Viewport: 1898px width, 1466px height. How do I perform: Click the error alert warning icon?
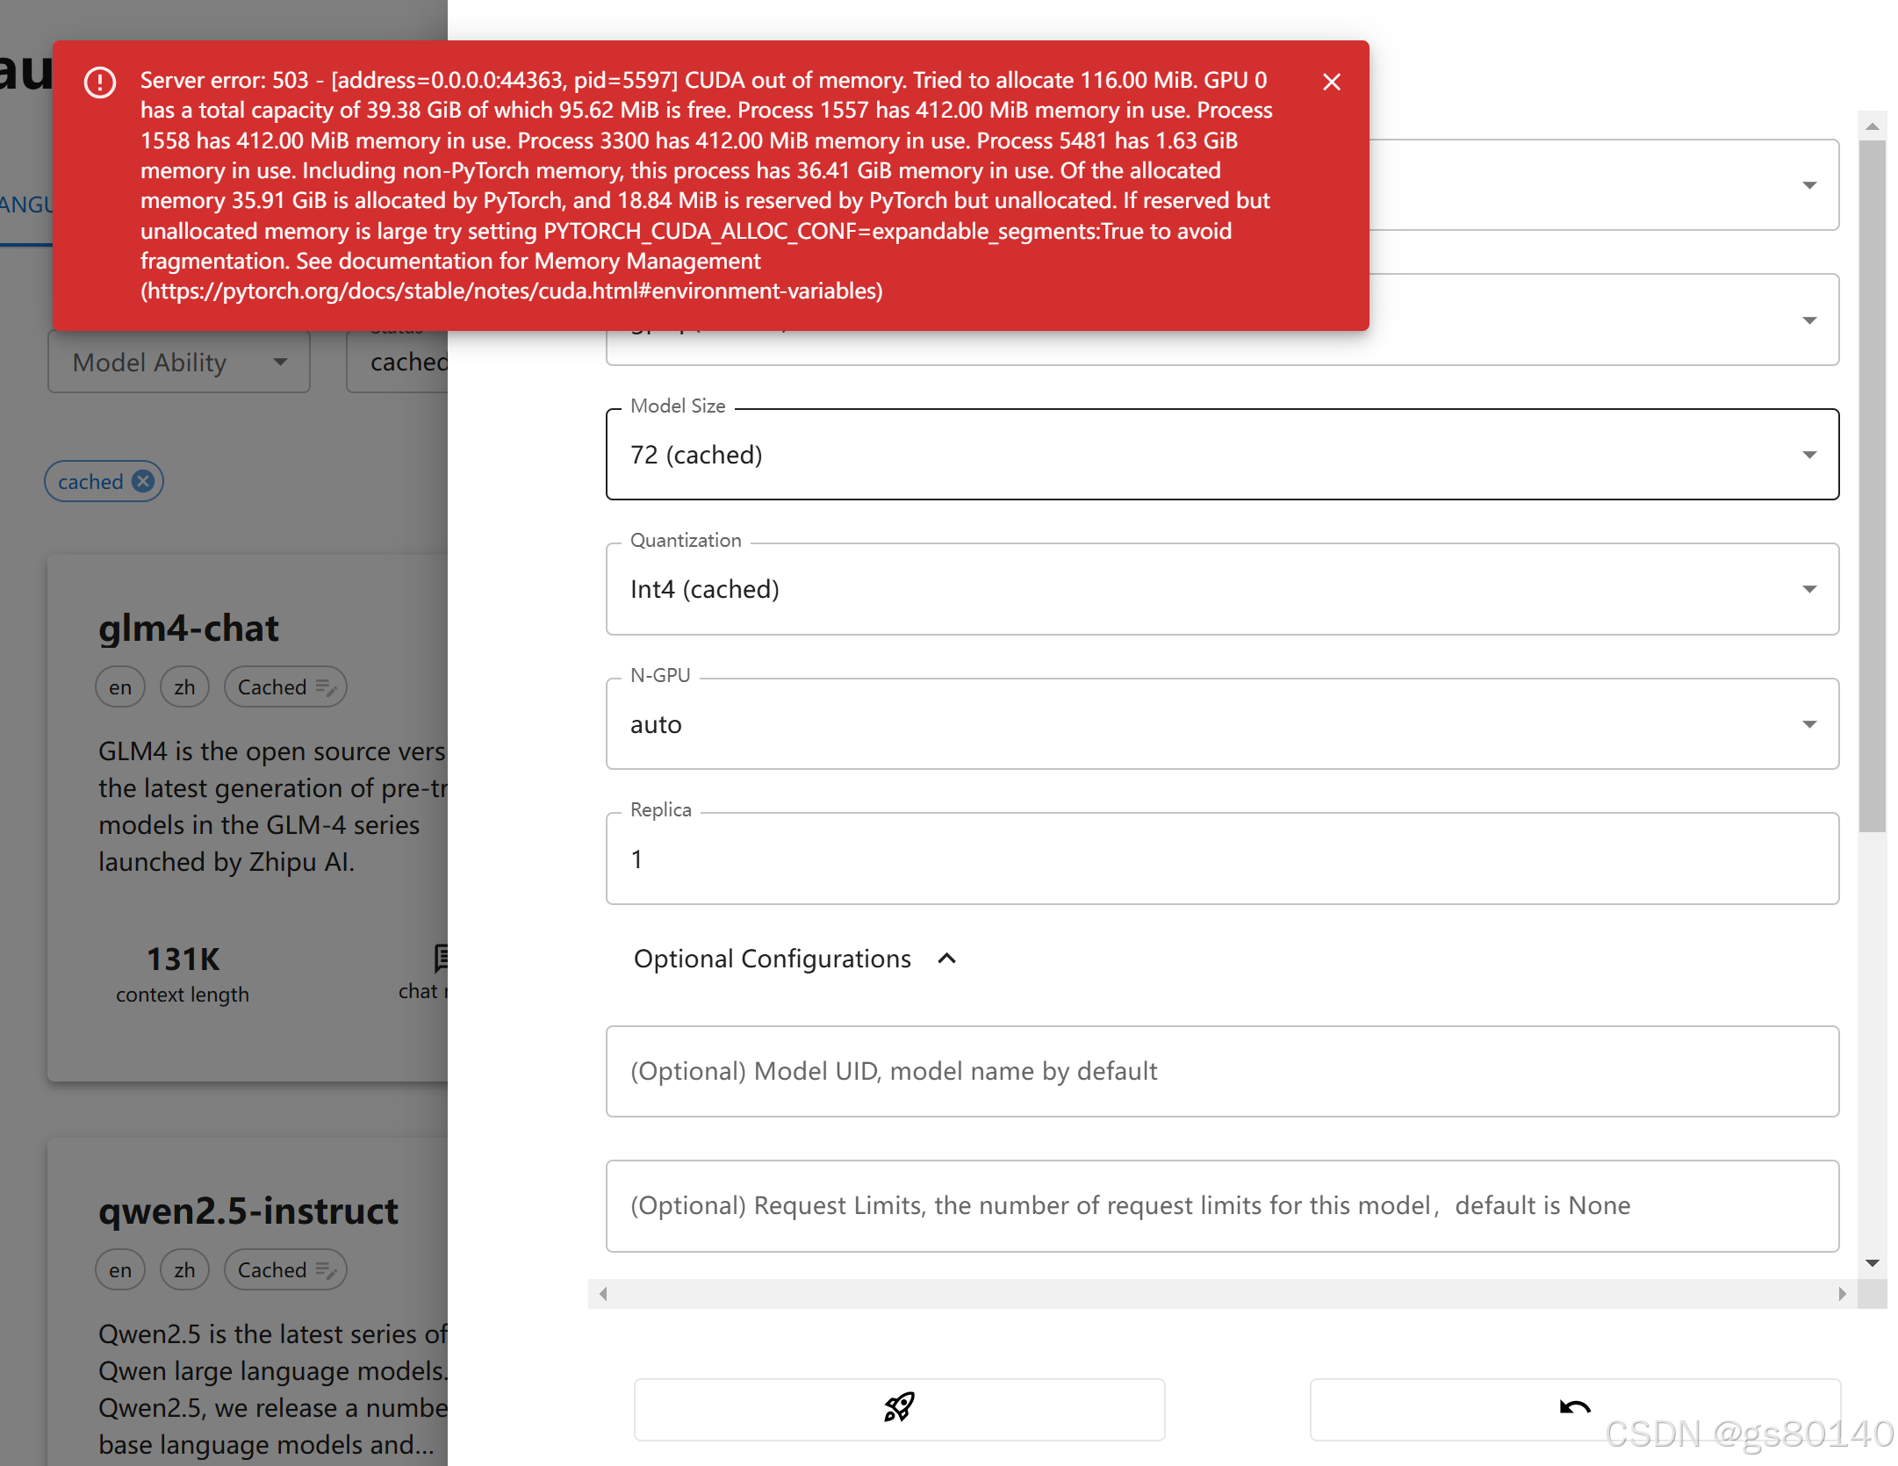(100, 83)
